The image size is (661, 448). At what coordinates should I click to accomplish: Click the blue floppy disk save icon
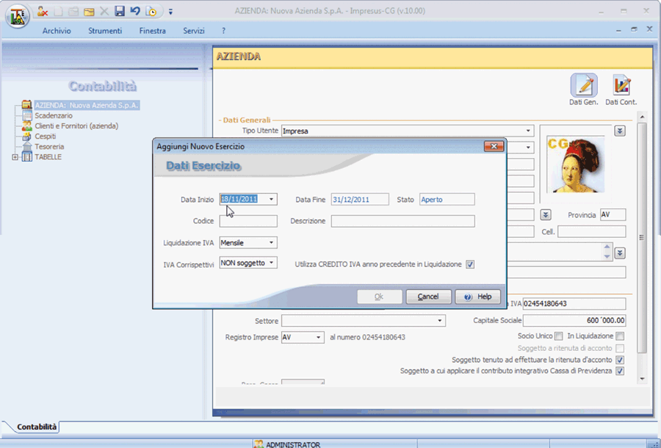coord(119,11)
